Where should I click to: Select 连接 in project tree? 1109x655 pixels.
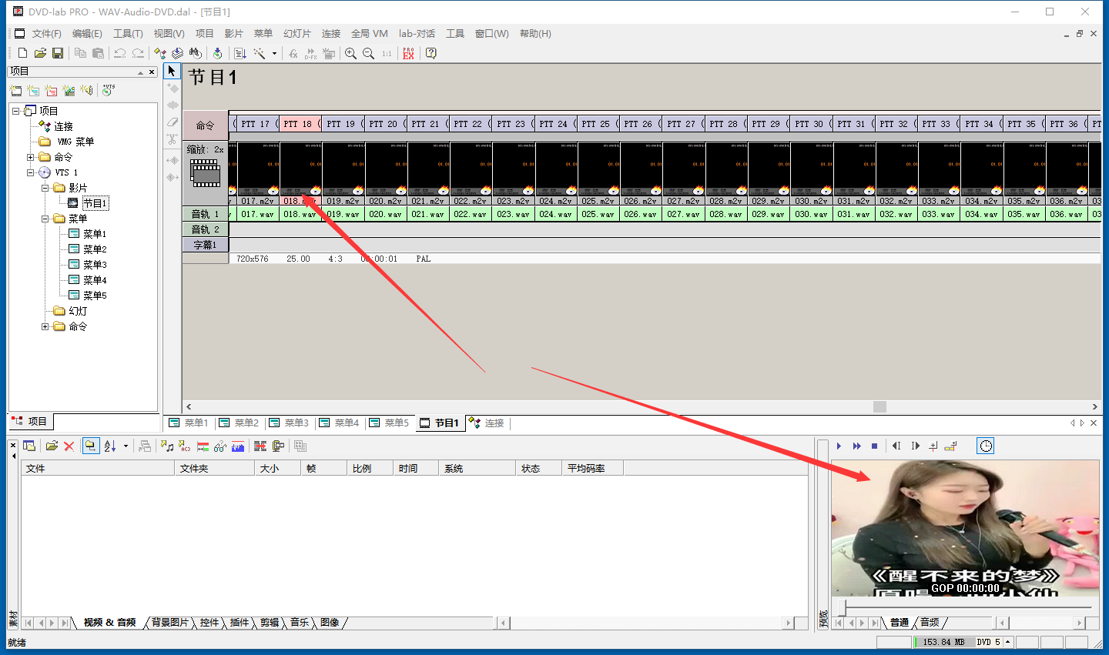click(63, 126)
